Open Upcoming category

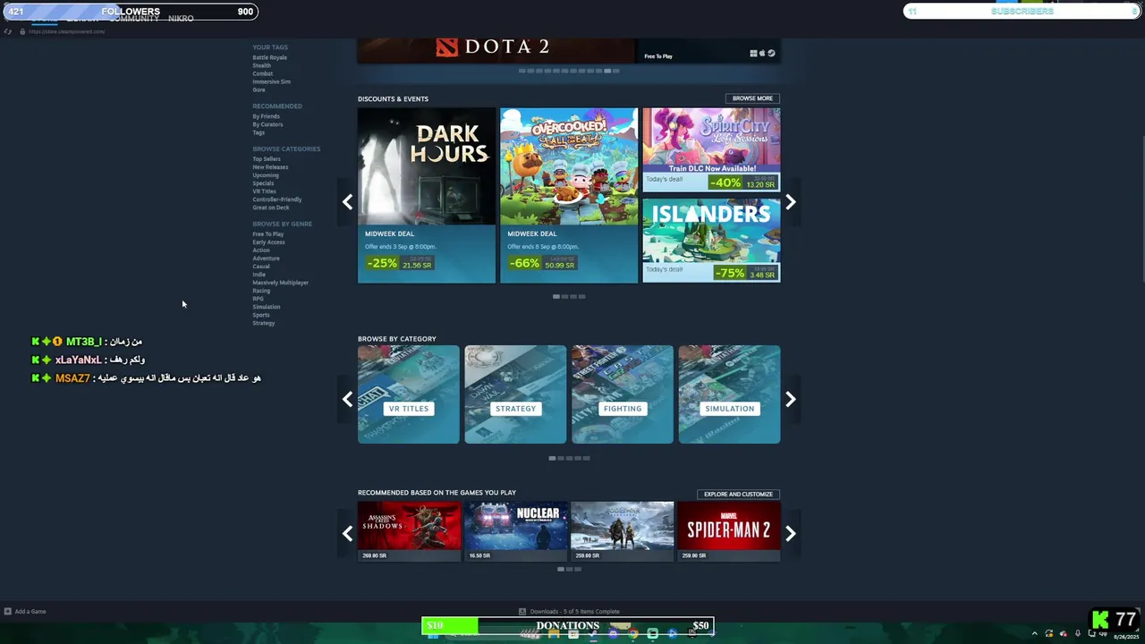(x=266, y=175)
